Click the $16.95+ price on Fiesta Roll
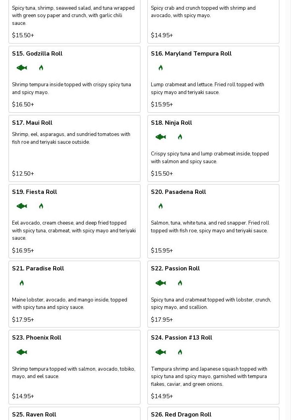The image size is (291, 420). [23, 251]
